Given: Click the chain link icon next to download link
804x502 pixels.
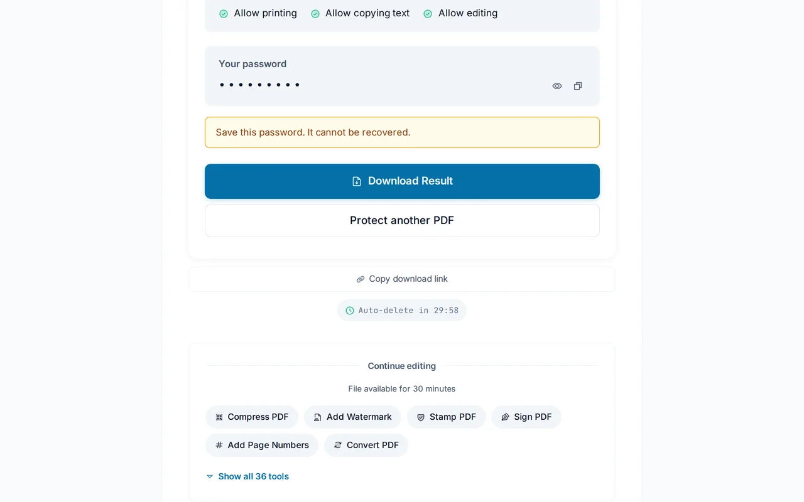Looking at the screenshot, I should point(360,279).
